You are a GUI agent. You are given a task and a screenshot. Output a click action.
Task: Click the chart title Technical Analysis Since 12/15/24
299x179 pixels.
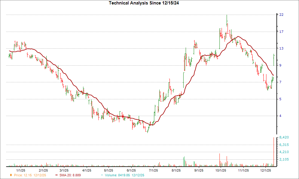point(144,3)
